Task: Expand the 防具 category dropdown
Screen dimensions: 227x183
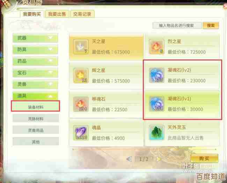Action: [x=36, y=49]
